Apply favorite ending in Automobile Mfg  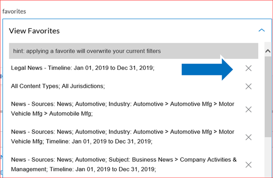click(x=122, y=109)
